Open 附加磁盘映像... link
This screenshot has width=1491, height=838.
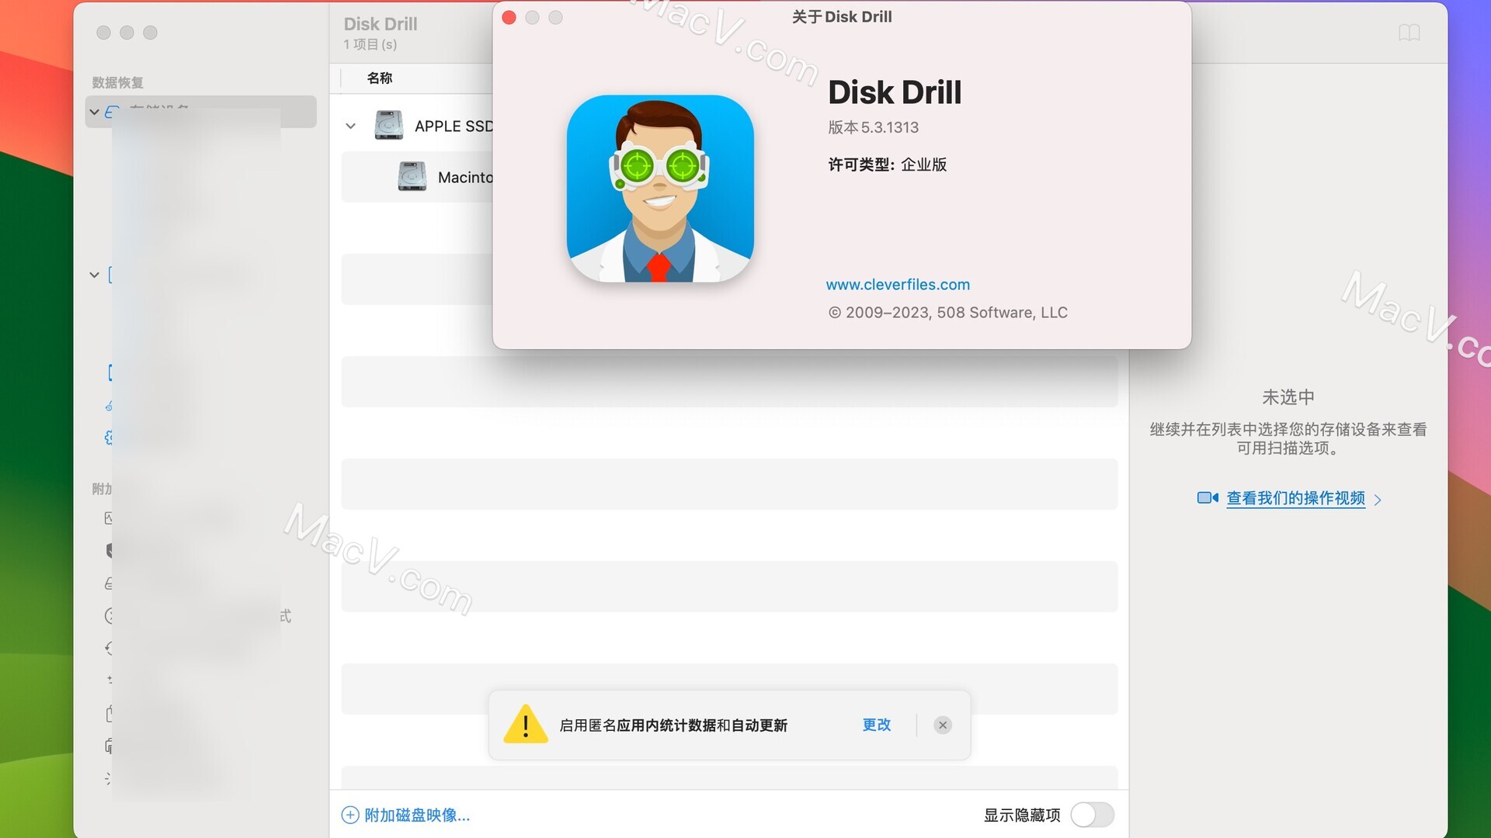tap(417, 815)
